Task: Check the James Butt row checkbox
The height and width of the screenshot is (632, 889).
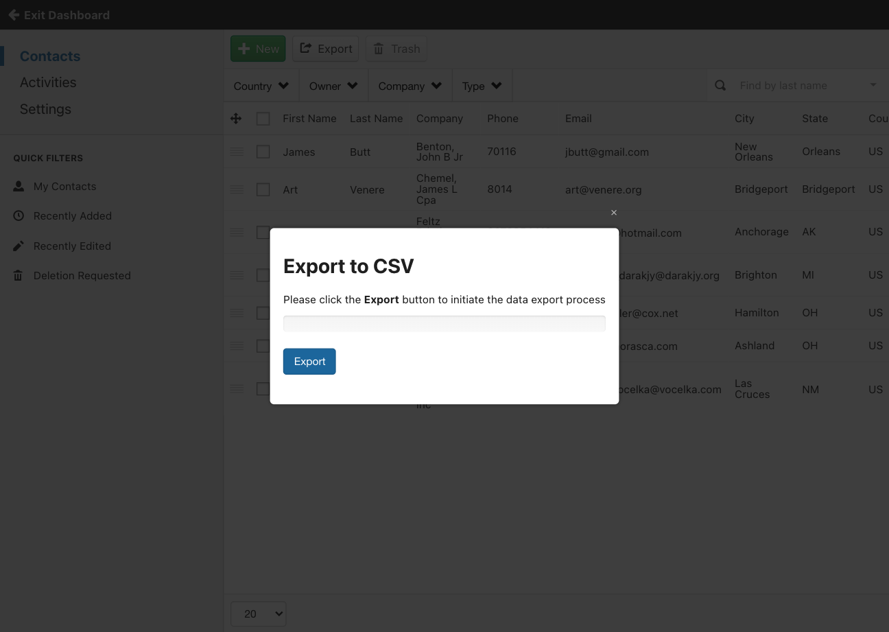Action: (263, 152)
